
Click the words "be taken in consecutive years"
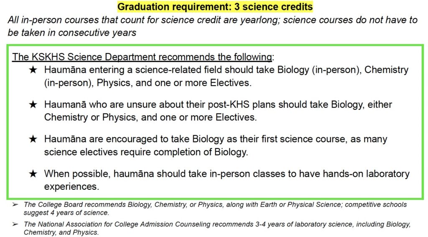[72, 33]
